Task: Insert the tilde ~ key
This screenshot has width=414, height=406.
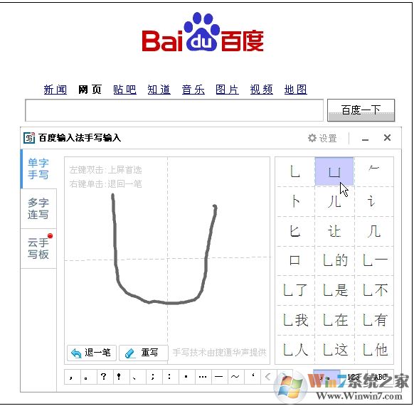Action: pos(235,377)
